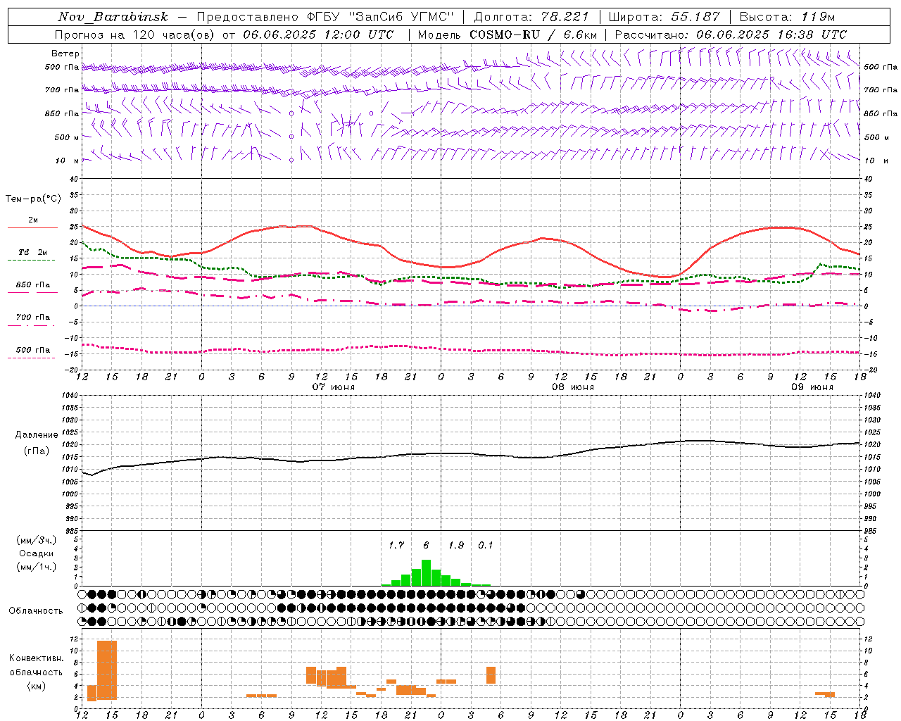This screenshot has height=721, width=901.
Task: Click the "Осадки" precipitation label
Action: tap(36, 553)
